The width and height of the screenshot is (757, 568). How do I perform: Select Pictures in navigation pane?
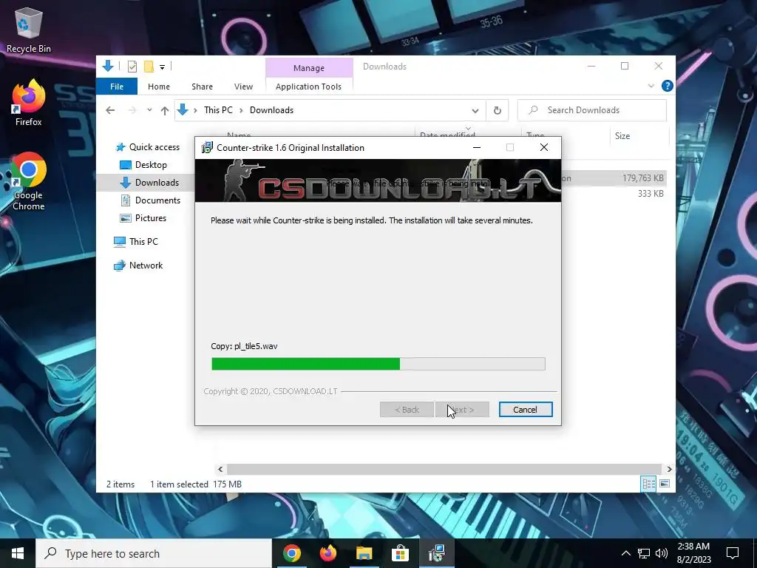(143, 218)
